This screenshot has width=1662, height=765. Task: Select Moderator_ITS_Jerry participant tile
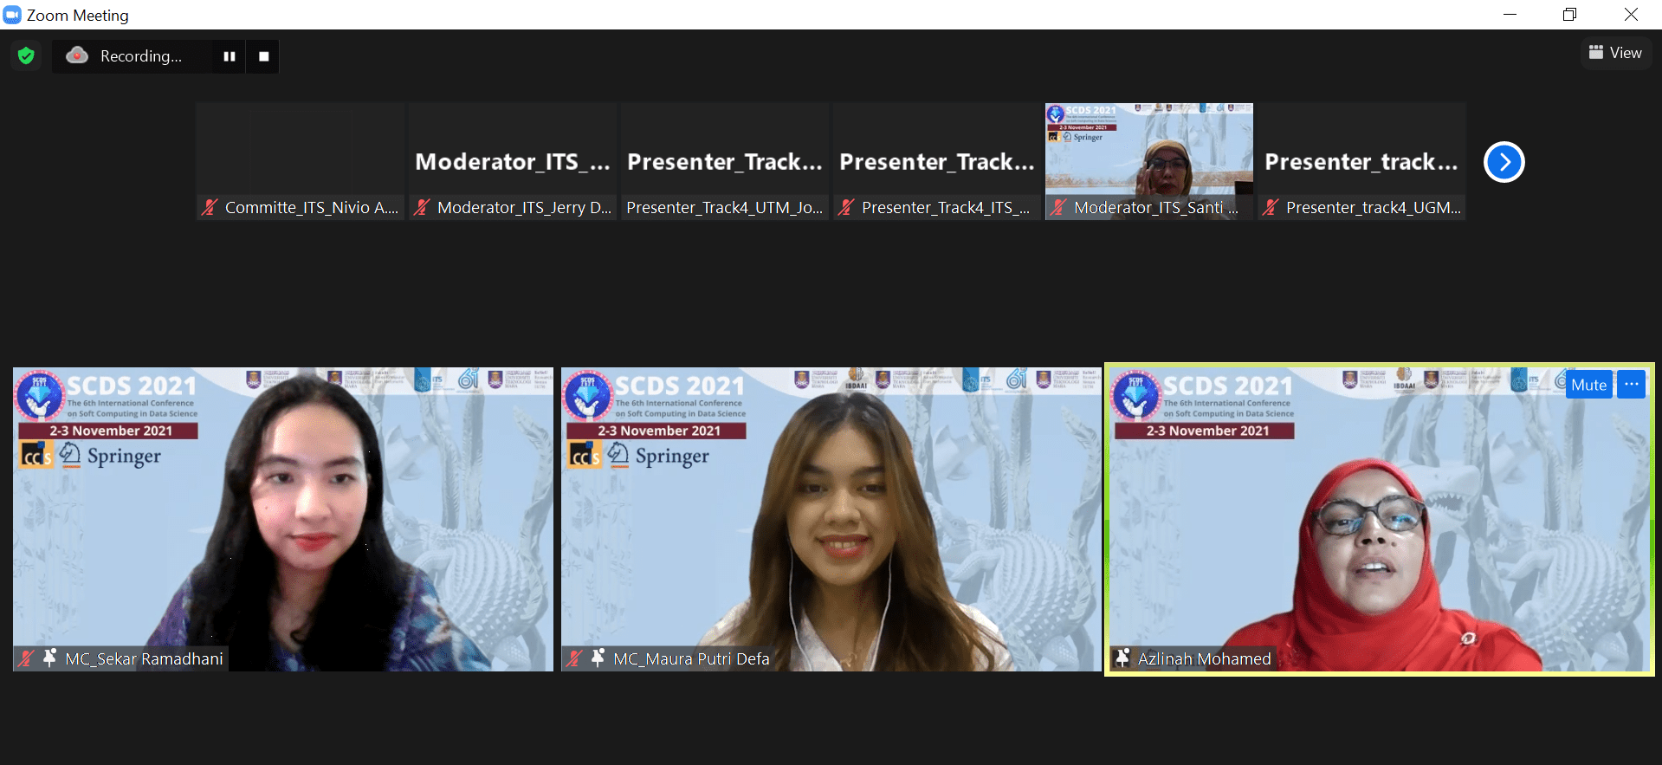(512, 161)
